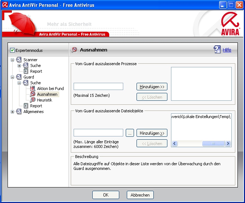Select Guard in the settings tree
Viewport: 245px width, 203px height.
point(29,77)
